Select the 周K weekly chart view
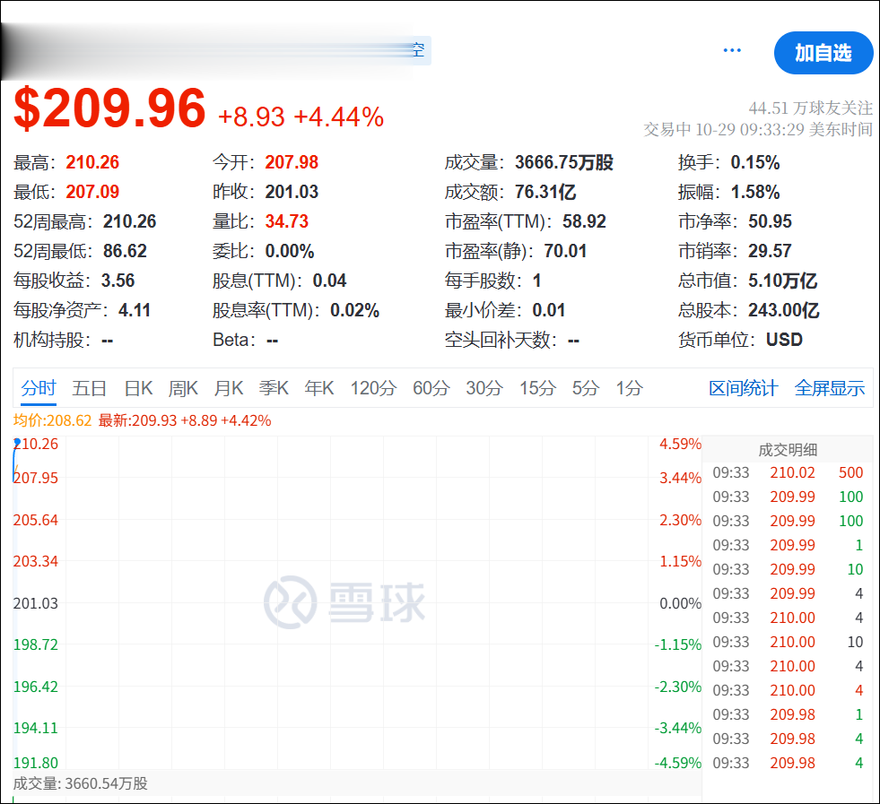The image size is (880, 804). [182, 388]
